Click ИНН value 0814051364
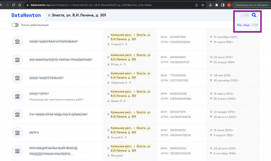Screen dimensions: 271x161 (x=178, y=37)
